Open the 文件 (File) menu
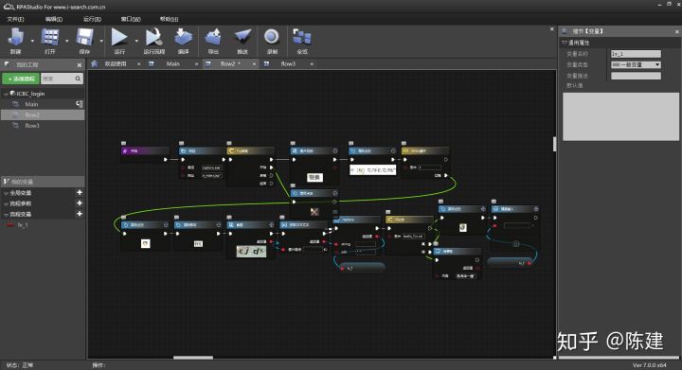682x370 pixels. point(16,19)
